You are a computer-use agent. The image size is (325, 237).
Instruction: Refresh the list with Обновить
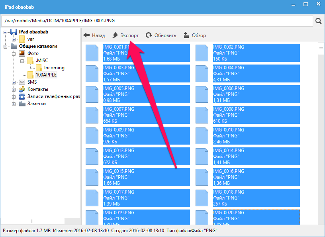click(161, 35)
